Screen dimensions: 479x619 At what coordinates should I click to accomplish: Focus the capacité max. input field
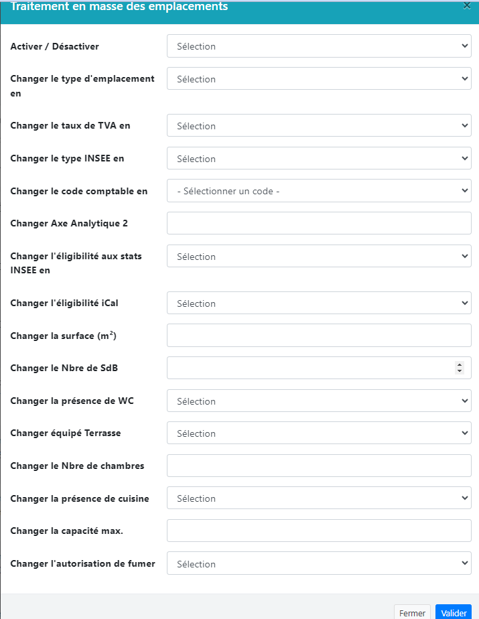(x=319, y=531)
